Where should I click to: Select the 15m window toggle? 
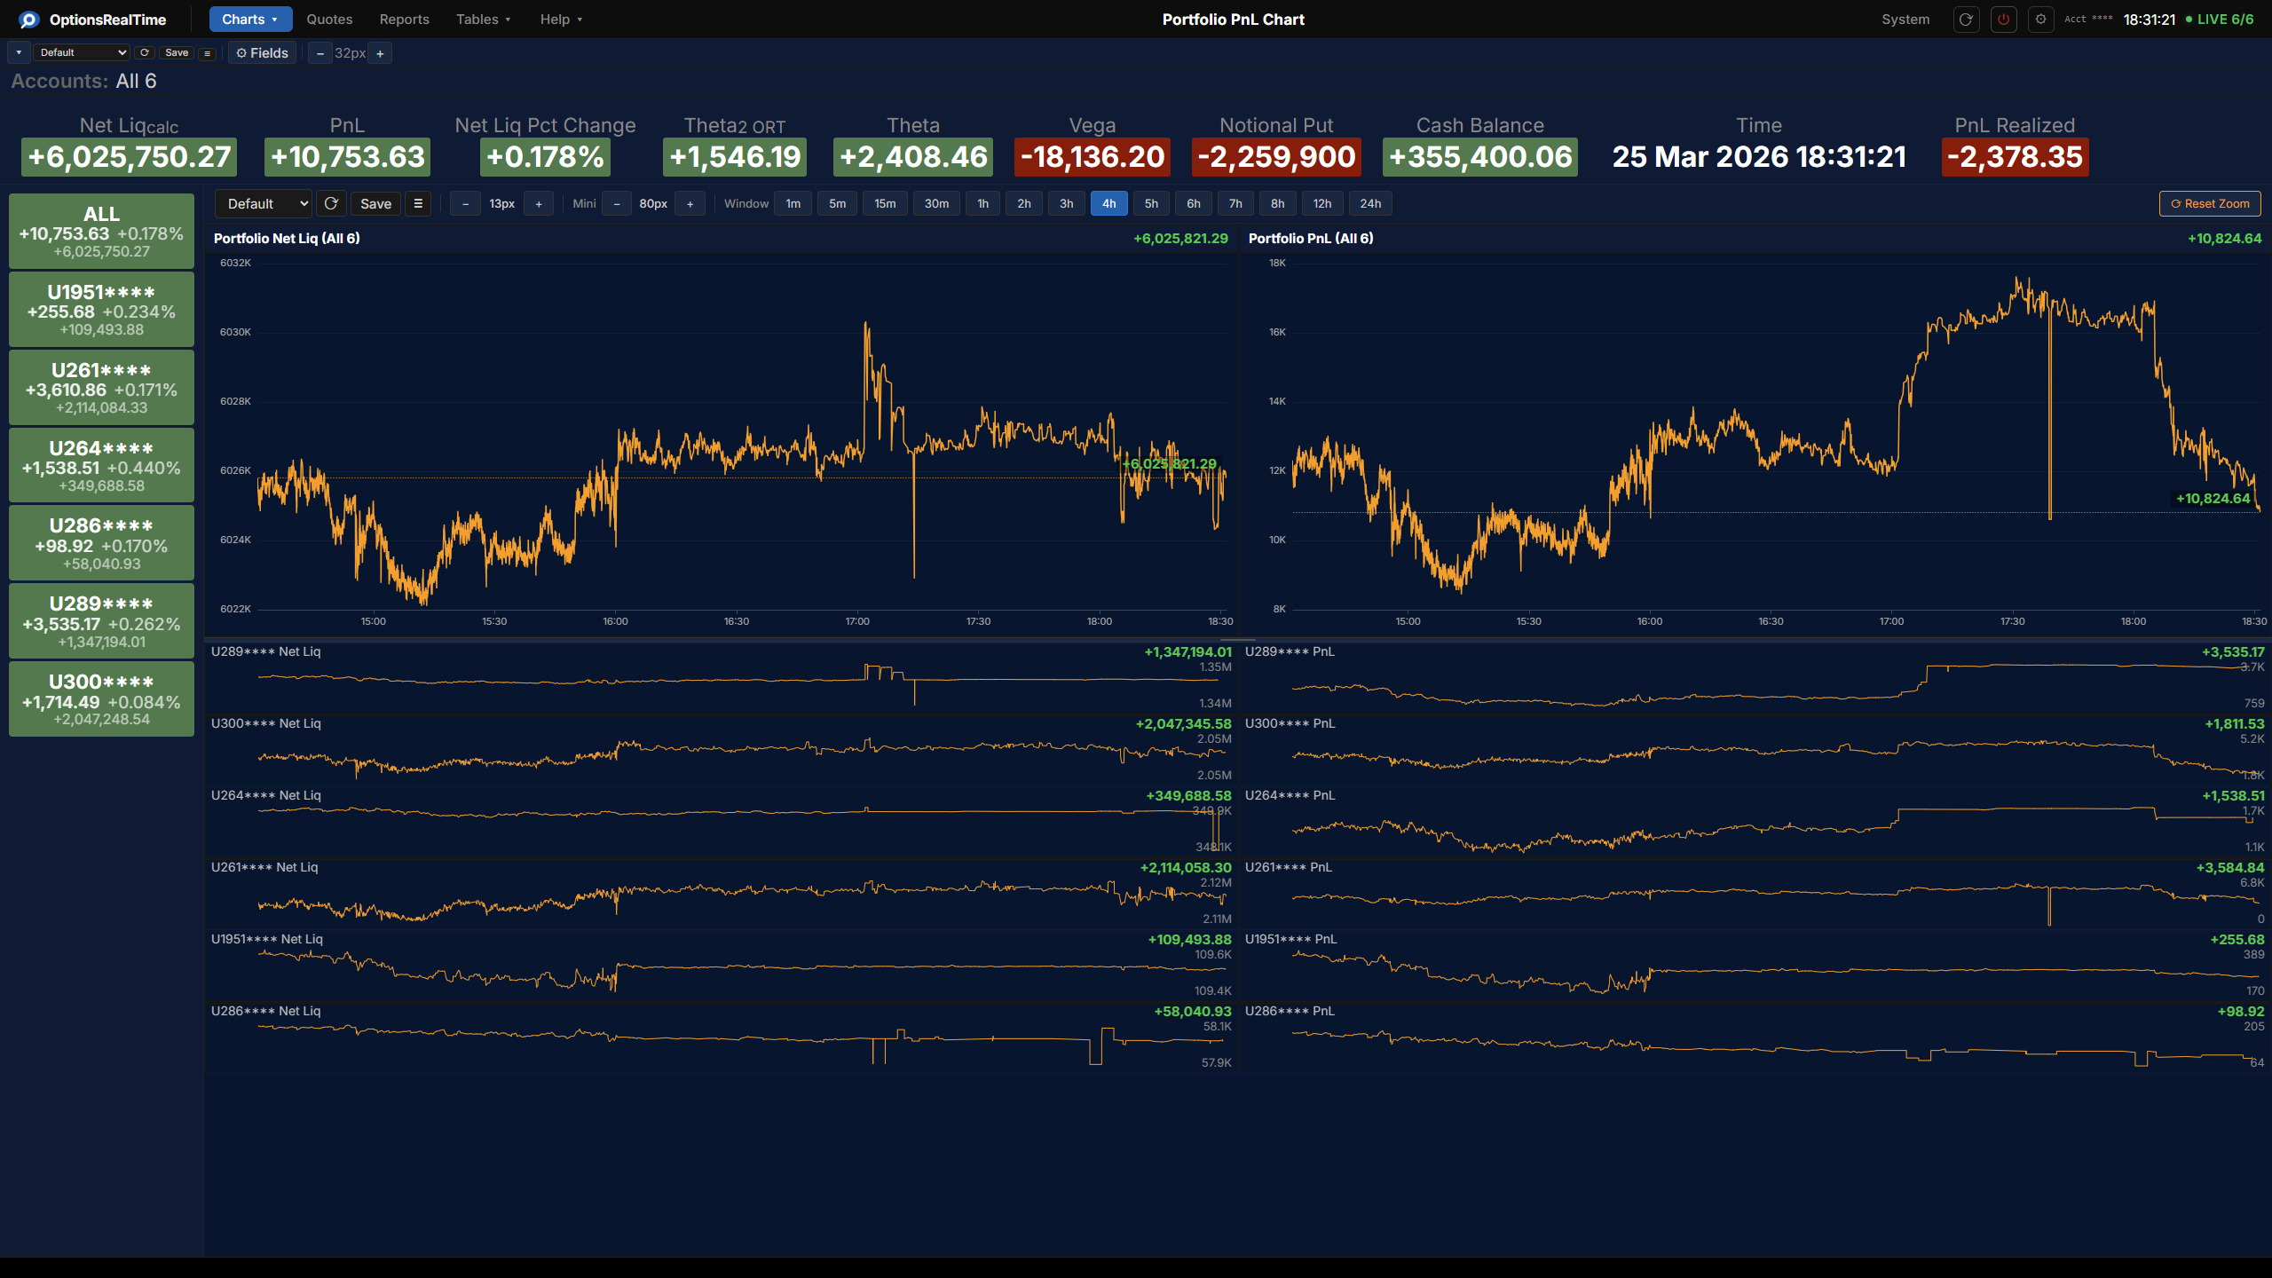tap(885, 203)
